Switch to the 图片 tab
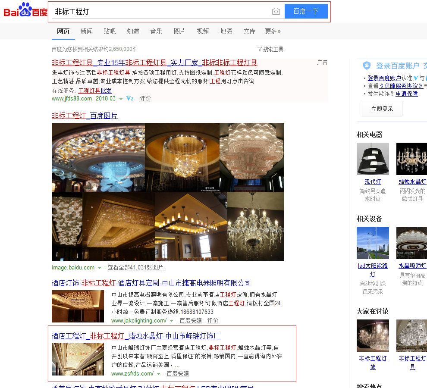427x388 pixels. click(x=179, y=31)
